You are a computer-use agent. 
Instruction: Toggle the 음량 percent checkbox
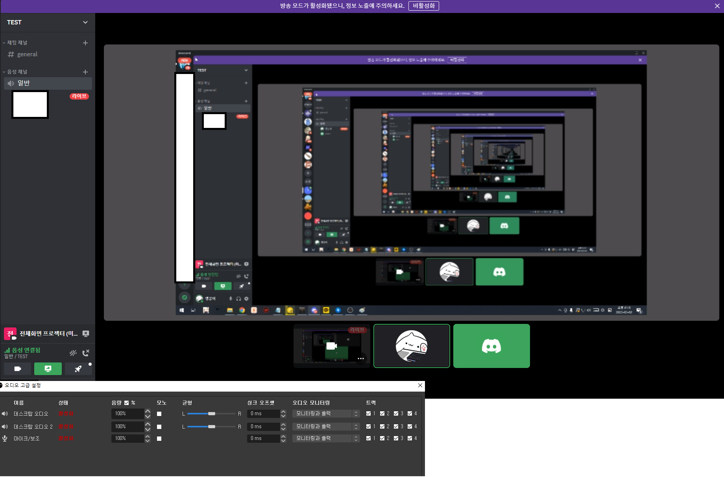126,403
